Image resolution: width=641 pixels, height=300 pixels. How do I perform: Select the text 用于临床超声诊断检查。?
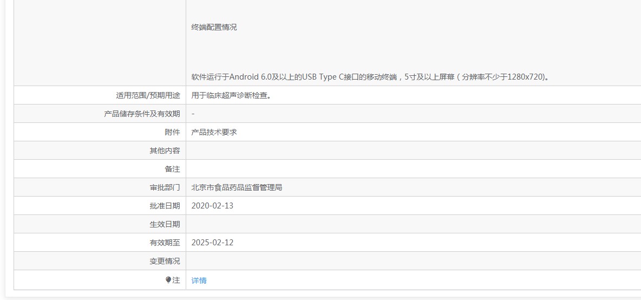[231, 95]
